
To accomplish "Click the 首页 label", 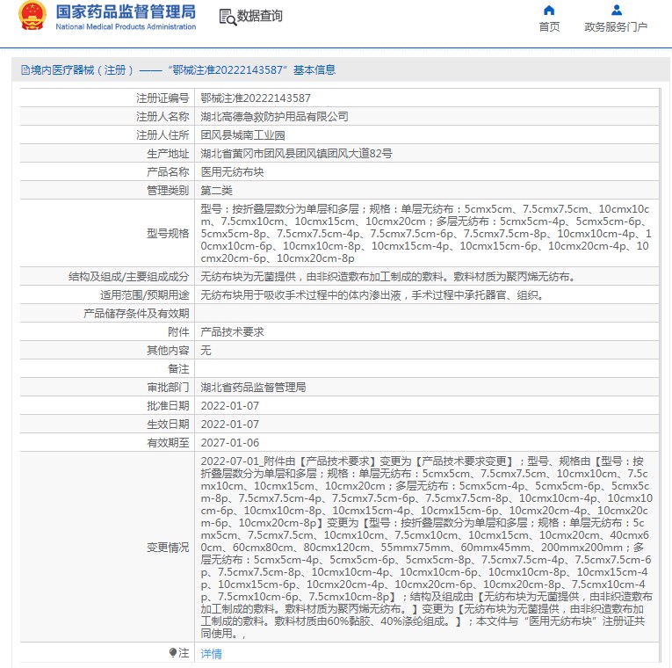I will coord(549,27).
